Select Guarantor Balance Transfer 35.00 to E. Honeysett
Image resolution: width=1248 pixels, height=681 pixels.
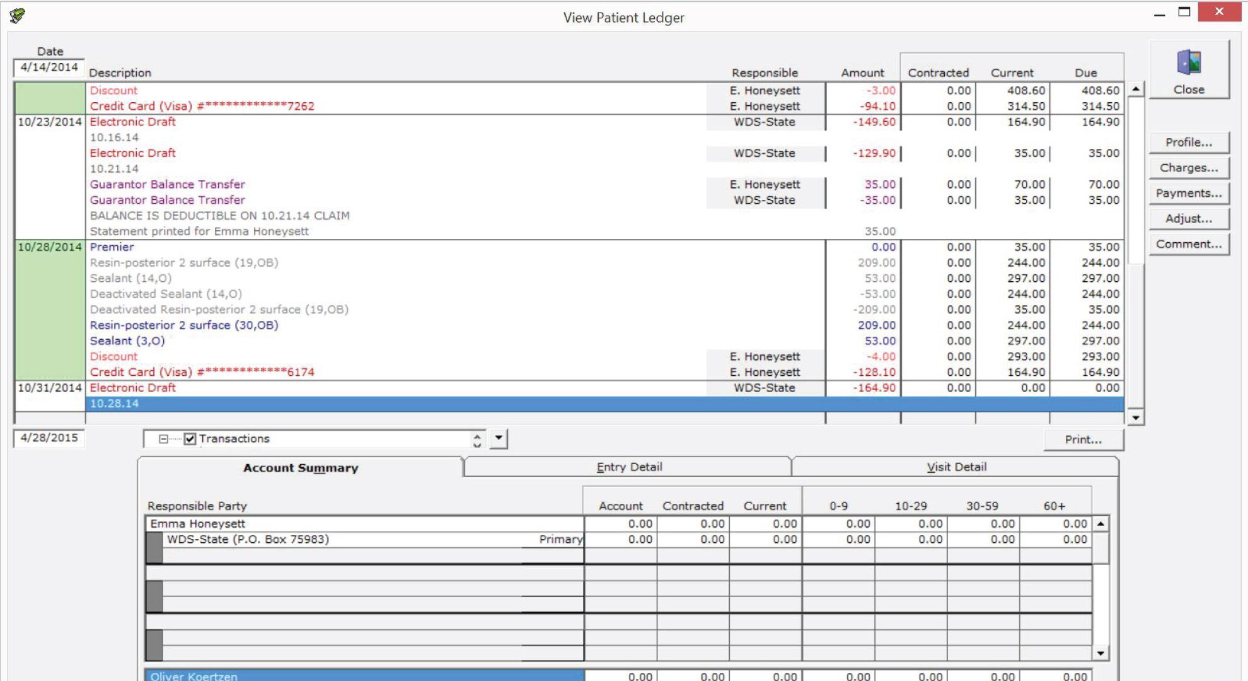coord(604,185)
